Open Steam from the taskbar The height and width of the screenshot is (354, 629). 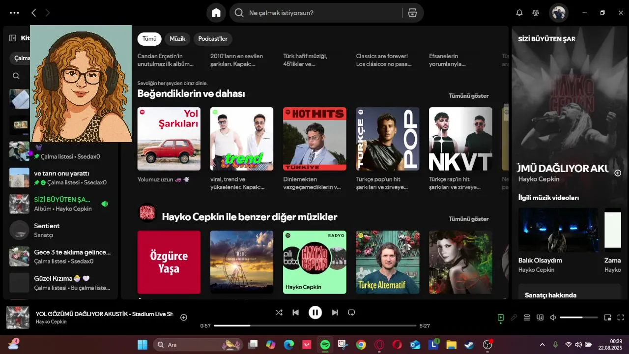coord(469,345)
